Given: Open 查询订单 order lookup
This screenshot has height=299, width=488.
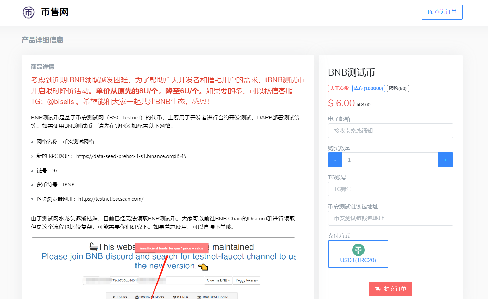Looking at the screenshot, I should point(442,12).
